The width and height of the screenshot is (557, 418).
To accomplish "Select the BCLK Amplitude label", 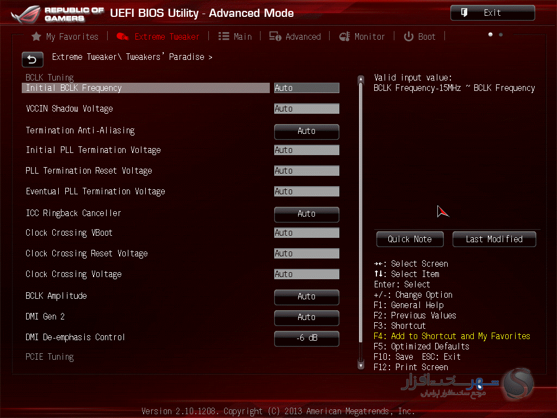I will pos(56,296).
